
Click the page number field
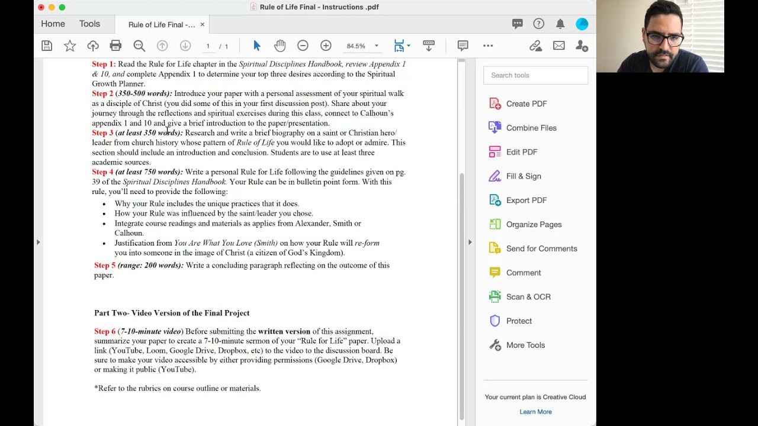tap(208, 46)
